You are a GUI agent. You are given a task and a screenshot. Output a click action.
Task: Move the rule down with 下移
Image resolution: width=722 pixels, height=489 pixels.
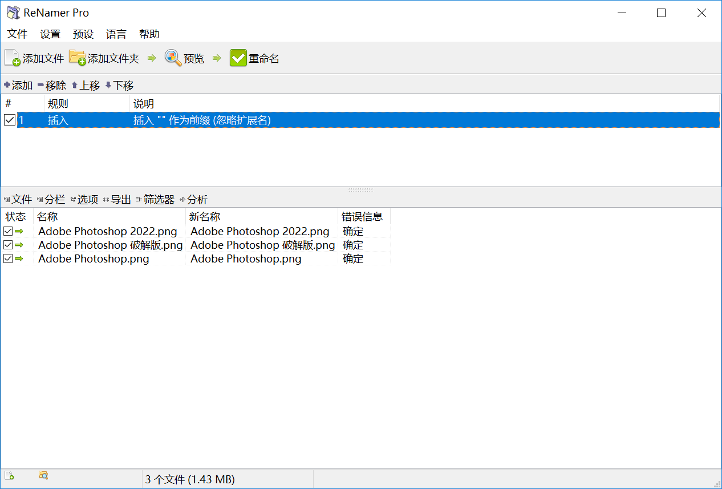pos(119,86)
